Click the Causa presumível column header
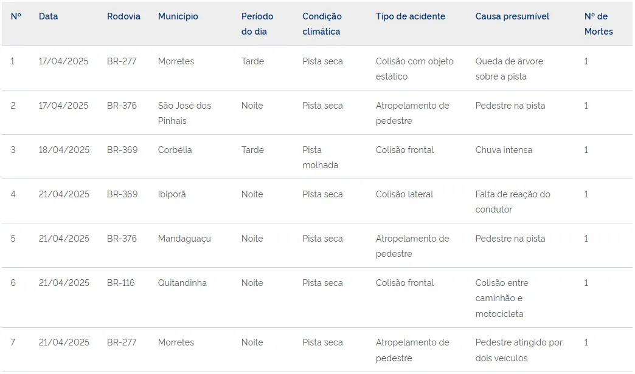Image resolution: width=635 pixels, height=374 pixels. (512, 16)
